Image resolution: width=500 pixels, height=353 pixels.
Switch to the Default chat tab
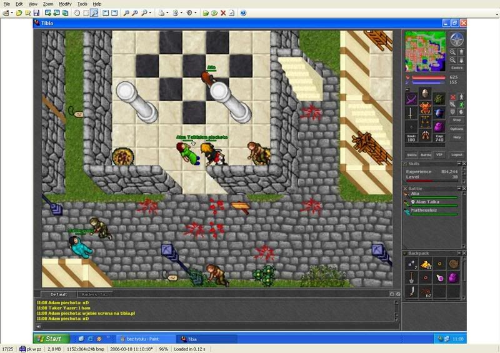[x=58, y=294]
